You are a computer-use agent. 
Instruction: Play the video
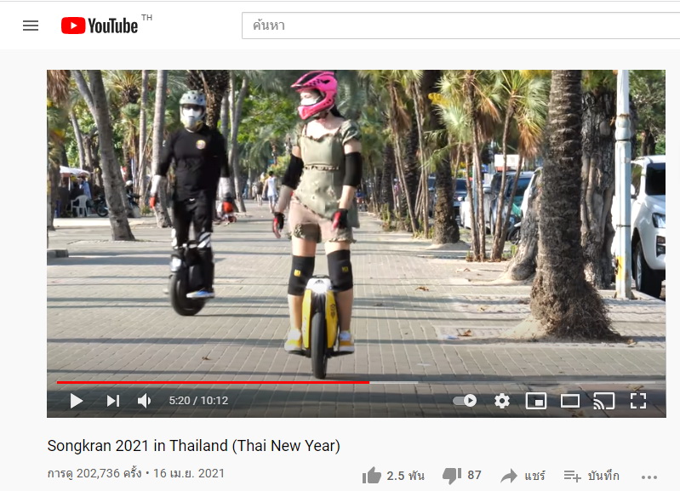click(77, 401)
